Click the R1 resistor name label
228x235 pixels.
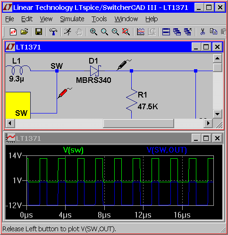click(x=143, y=95)
